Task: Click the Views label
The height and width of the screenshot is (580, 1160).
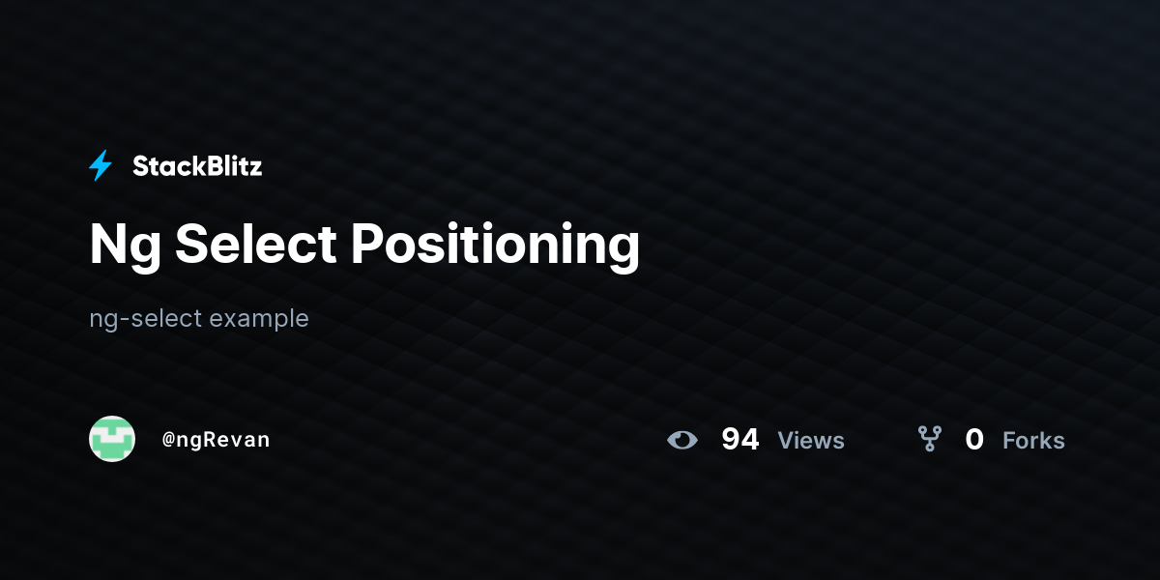Action: tap(811, 441)
